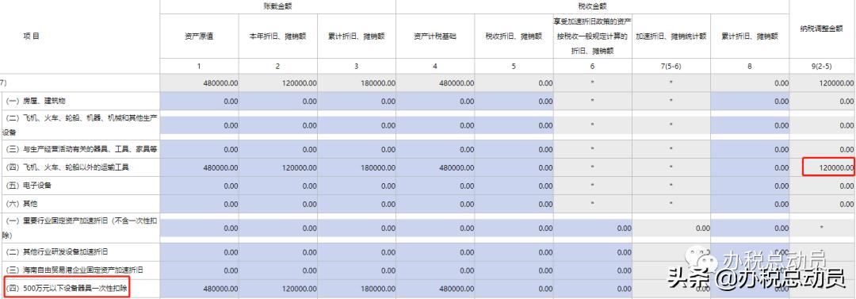
Task: Click the 资产计税基础 column header
Action: tap(435, 36)
